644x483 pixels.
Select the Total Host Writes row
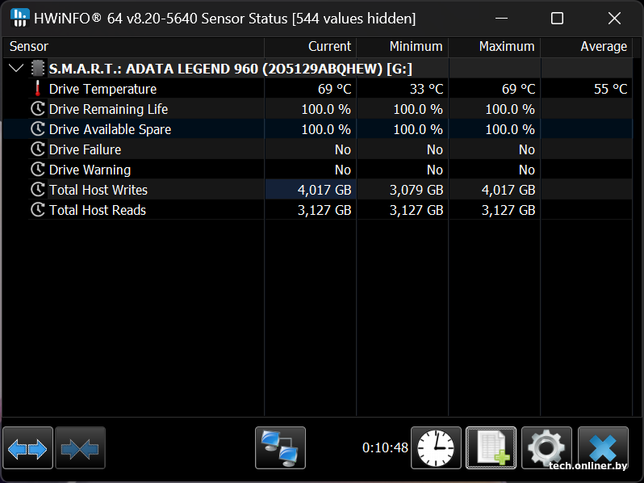pos(318,190)
